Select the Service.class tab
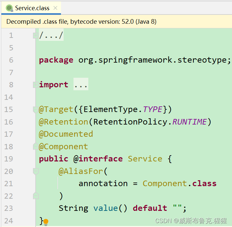This screenshot has width=232, height=227. [32, 8]
